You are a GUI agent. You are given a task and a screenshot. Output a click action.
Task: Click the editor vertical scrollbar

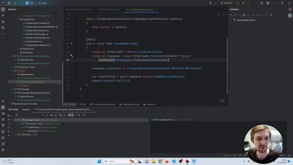tap(227, 66)
